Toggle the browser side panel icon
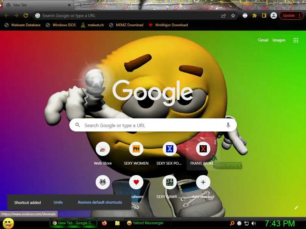The image size is (306, 229). tap(264, 16)
